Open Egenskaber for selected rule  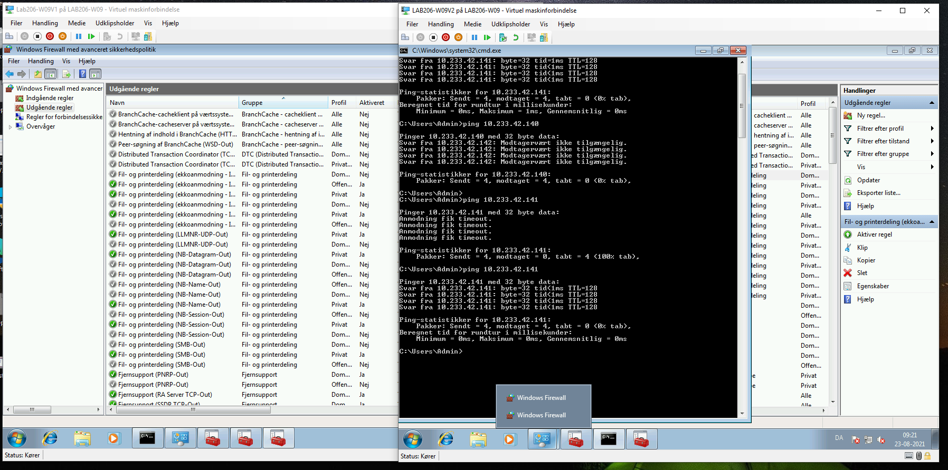(x=873, y=286)
